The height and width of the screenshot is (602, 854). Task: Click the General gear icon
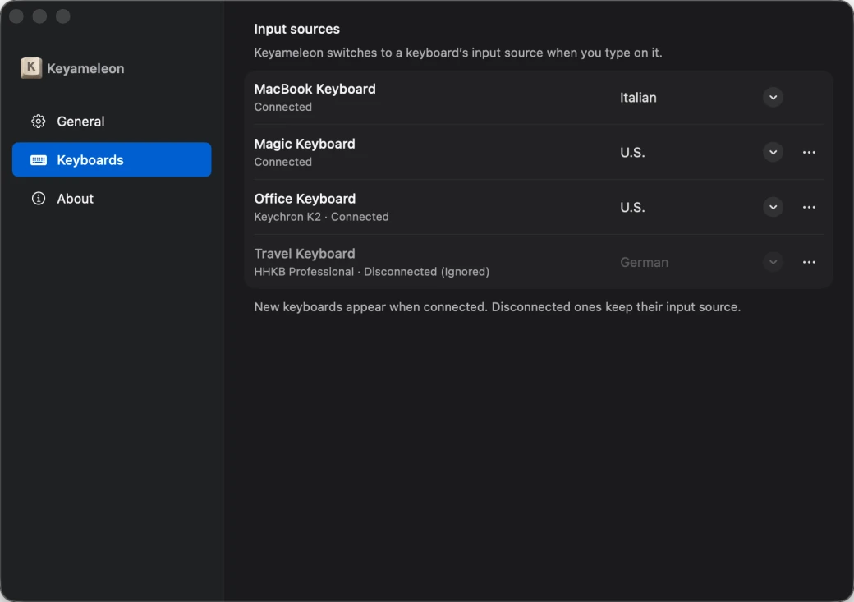coord(38,121)
